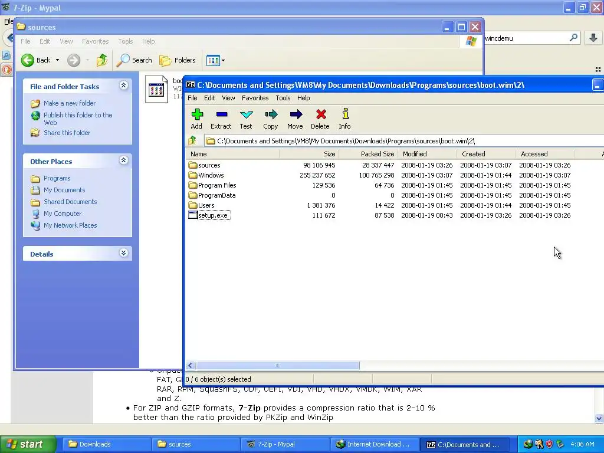Open My Computer in Other Places

63,214
